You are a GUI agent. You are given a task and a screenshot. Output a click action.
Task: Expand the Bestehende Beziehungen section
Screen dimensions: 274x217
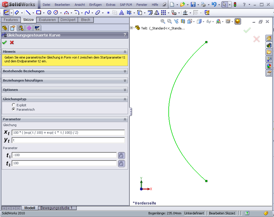coord(125,71)
